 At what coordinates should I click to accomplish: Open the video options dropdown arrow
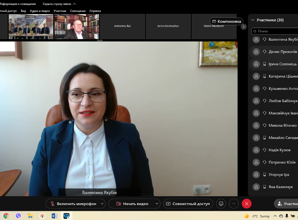157,203
